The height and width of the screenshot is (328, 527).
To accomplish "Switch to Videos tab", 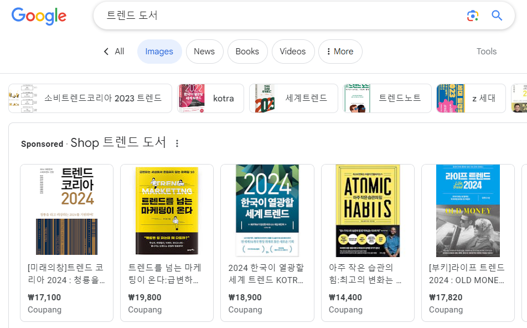I will pos(293,52).
